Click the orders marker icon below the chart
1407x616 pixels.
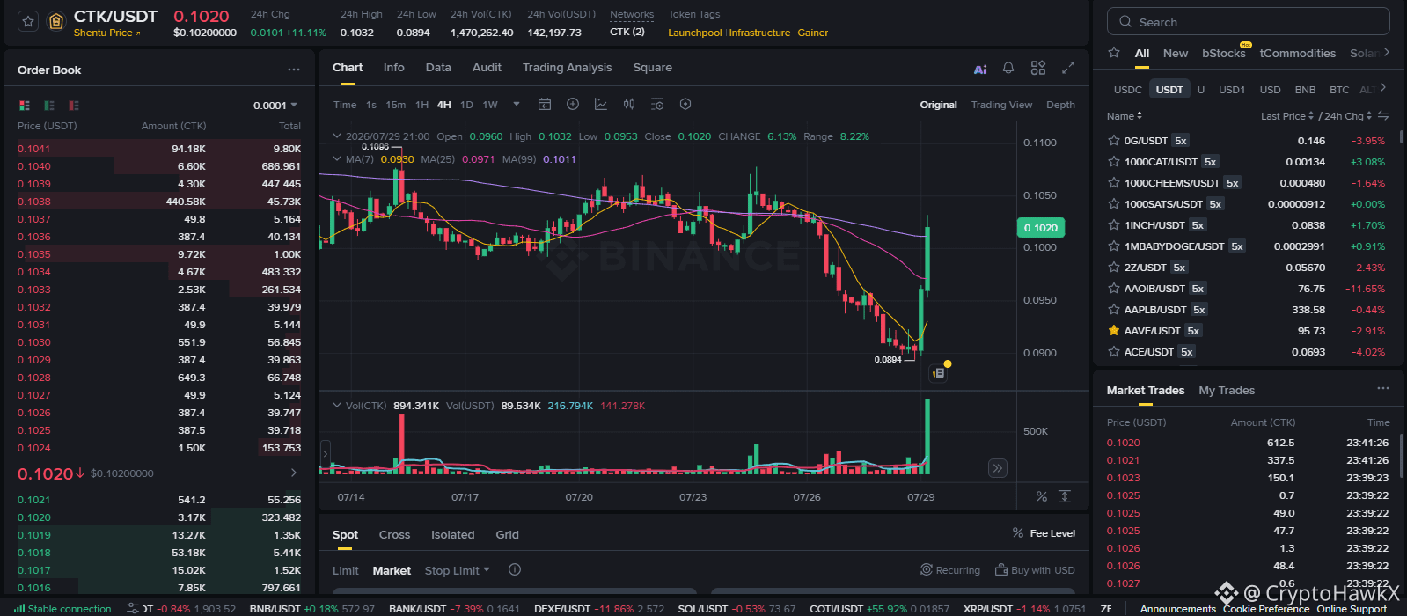[x=938, y=373]
